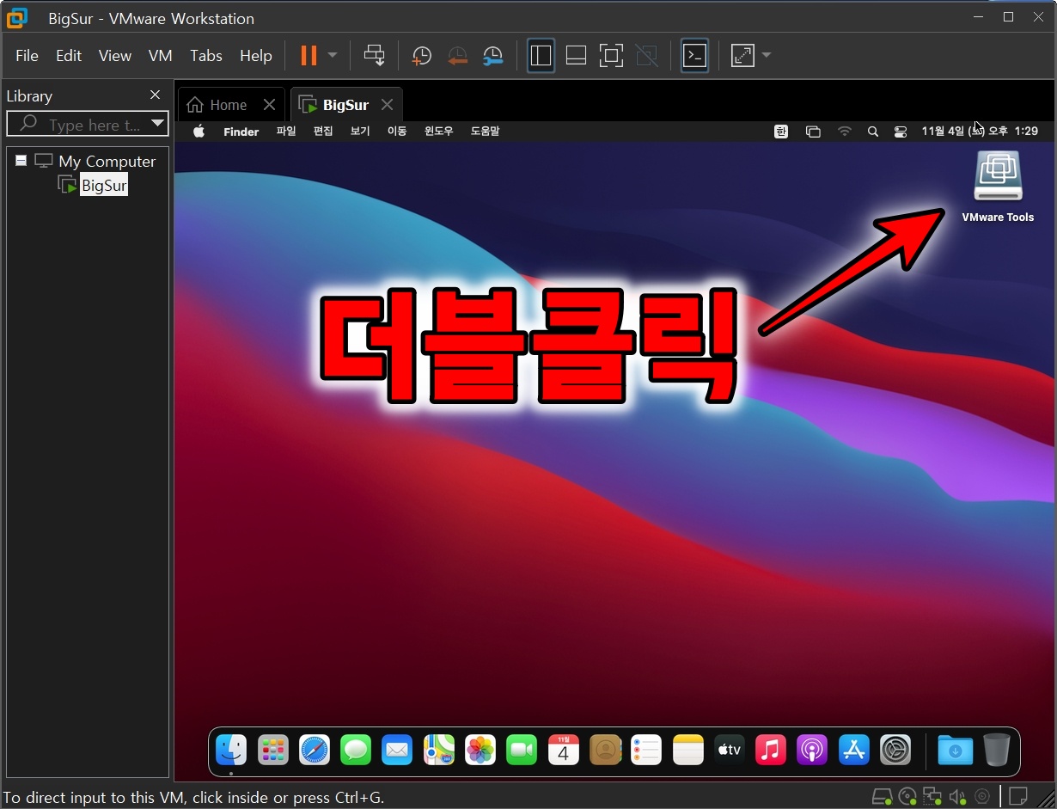Open Mail from the Dock
This screenshot has height=809, width=1057.
pyautogui.click(x=397, y=750)
